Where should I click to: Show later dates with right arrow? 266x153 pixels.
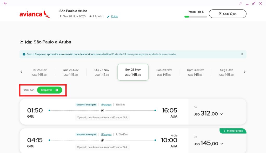244,72
